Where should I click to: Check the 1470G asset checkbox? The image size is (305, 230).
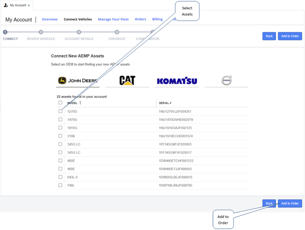click(60, 119)
